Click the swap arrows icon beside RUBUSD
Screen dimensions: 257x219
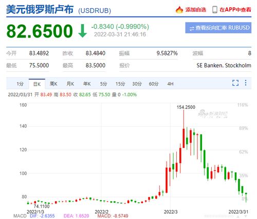coord(192,28)
